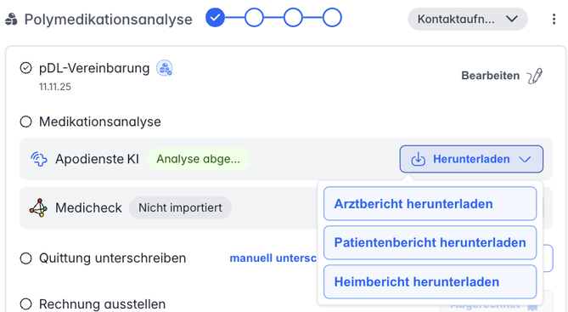Select the completed first progress step
Image resolution: width=568 pixels, height=312 pixels.
pyautogui.click(x=215, y=17)
